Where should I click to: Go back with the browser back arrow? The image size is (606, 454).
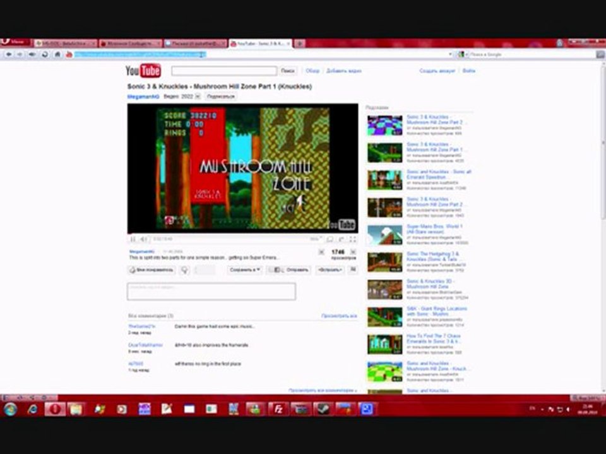(x=8, y=54)
